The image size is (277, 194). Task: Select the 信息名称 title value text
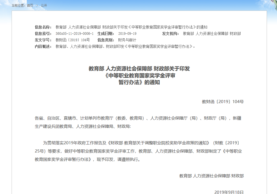(132, 27)
